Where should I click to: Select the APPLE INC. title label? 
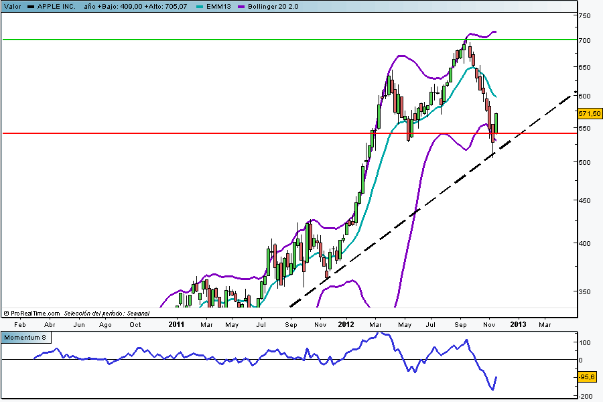point(56,6)
